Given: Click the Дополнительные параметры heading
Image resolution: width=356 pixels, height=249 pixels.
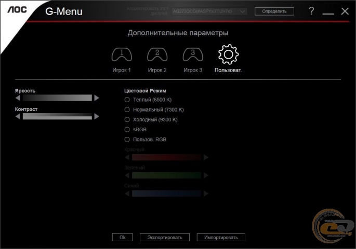Looking at the screenshot, I should point(178,33).
